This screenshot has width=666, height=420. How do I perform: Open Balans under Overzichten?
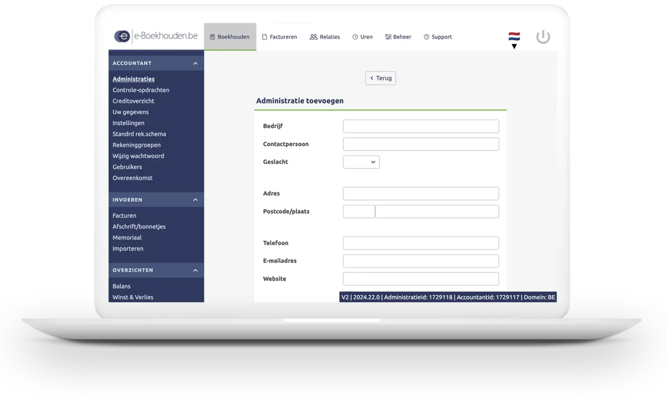(x=122, y=286)
